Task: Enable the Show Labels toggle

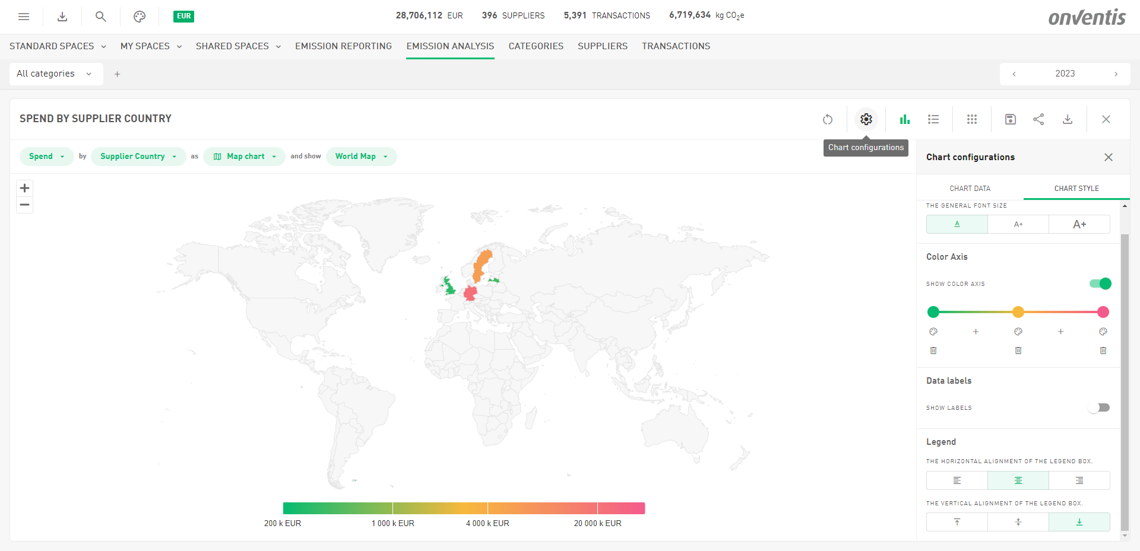Action: (1100, 407)
